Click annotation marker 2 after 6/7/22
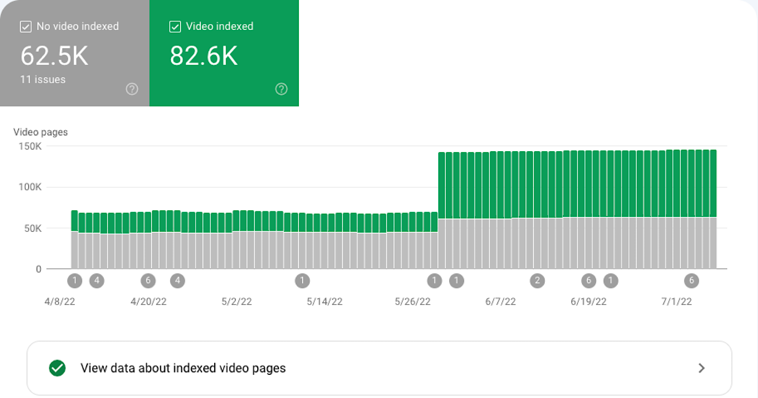Viewport: 758px width, 398px height. 537,280
